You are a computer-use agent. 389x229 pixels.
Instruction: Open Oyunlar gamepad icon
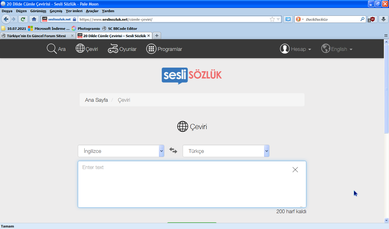tap(113, 49)
